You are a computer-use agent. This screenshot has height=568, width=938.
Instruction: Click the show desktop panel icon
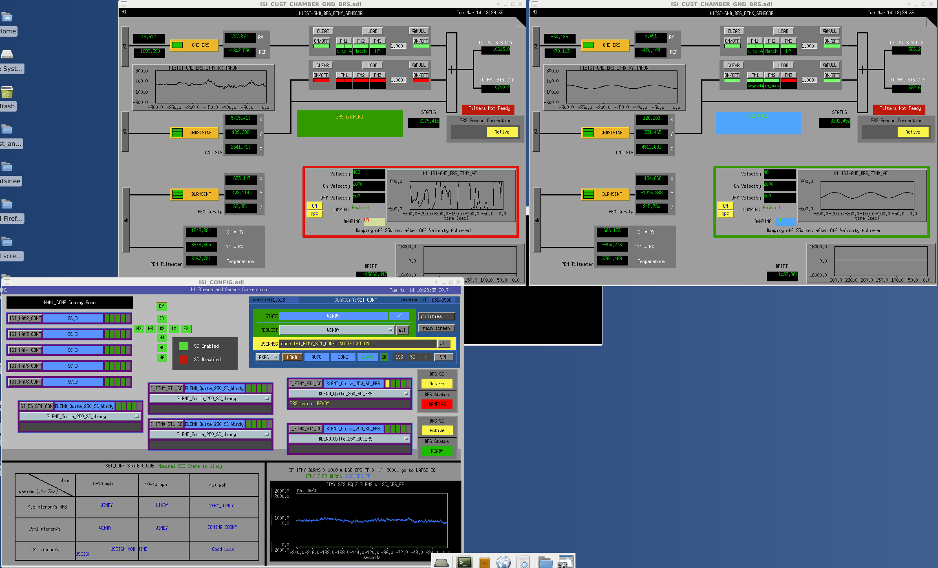click(x=441, y=563)
